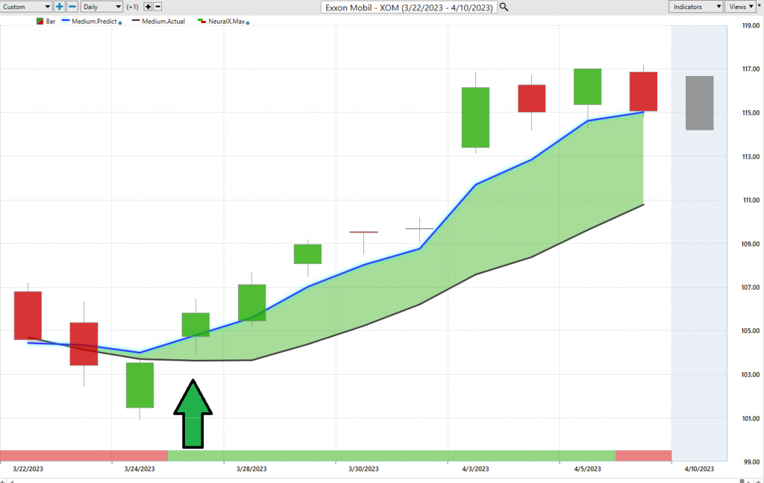The height and width of the screenshot is (483, 764).
Task: Click the 3/28/2023 date axis label
Action: (251, 469)
